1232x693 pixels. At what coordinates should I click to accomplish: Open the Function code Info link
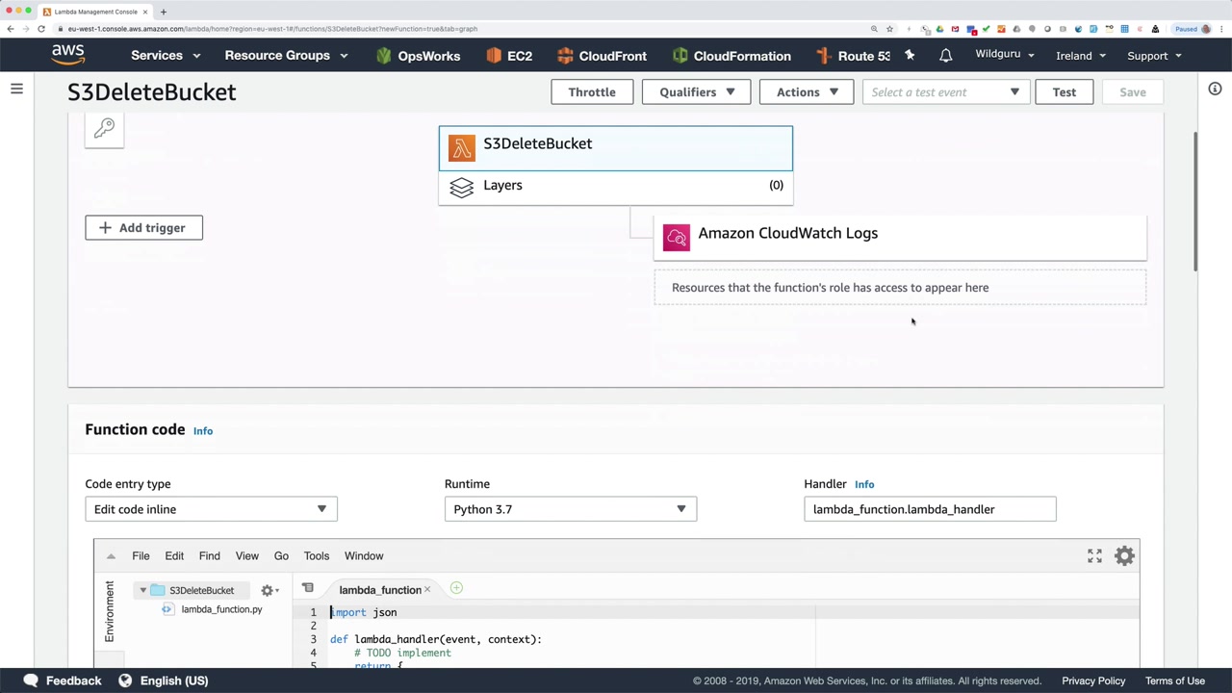coord(203,431)
